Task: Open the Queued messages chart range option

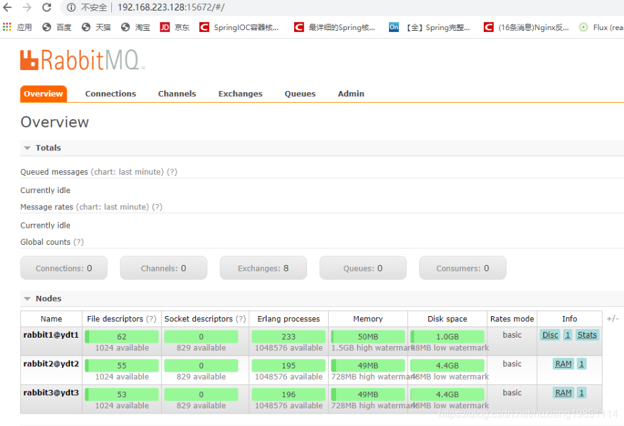Action: pyautogui.click(x=127, y=172)
